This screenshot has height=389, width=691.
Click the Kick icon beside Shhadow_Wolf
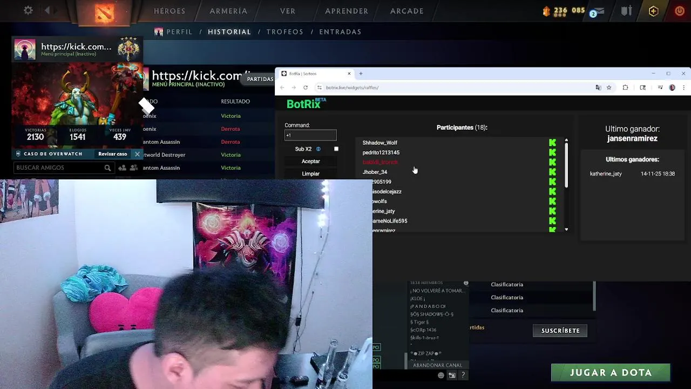(552, 143)
